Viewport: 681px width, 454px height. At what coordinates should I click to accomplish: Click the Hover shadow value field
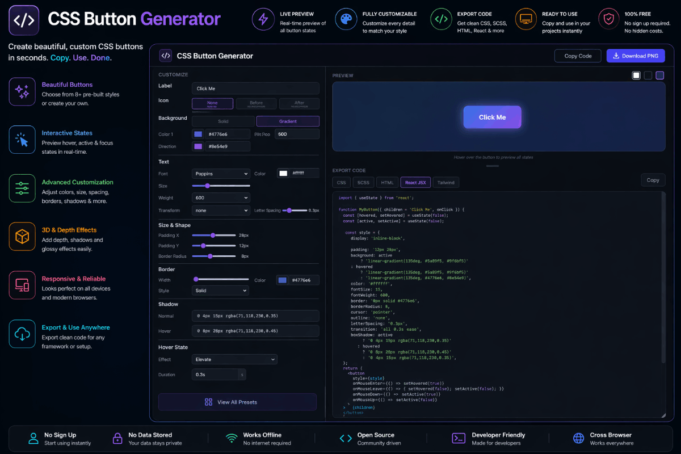[255, 331]
